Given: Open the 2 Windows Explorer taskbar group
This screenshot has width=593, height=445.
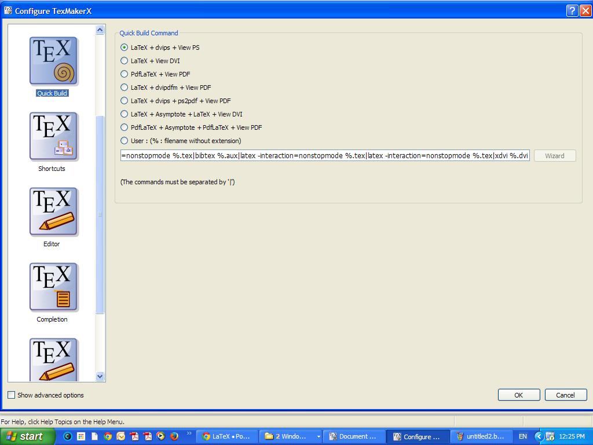Looking at the screenshot, I should 291,437.
